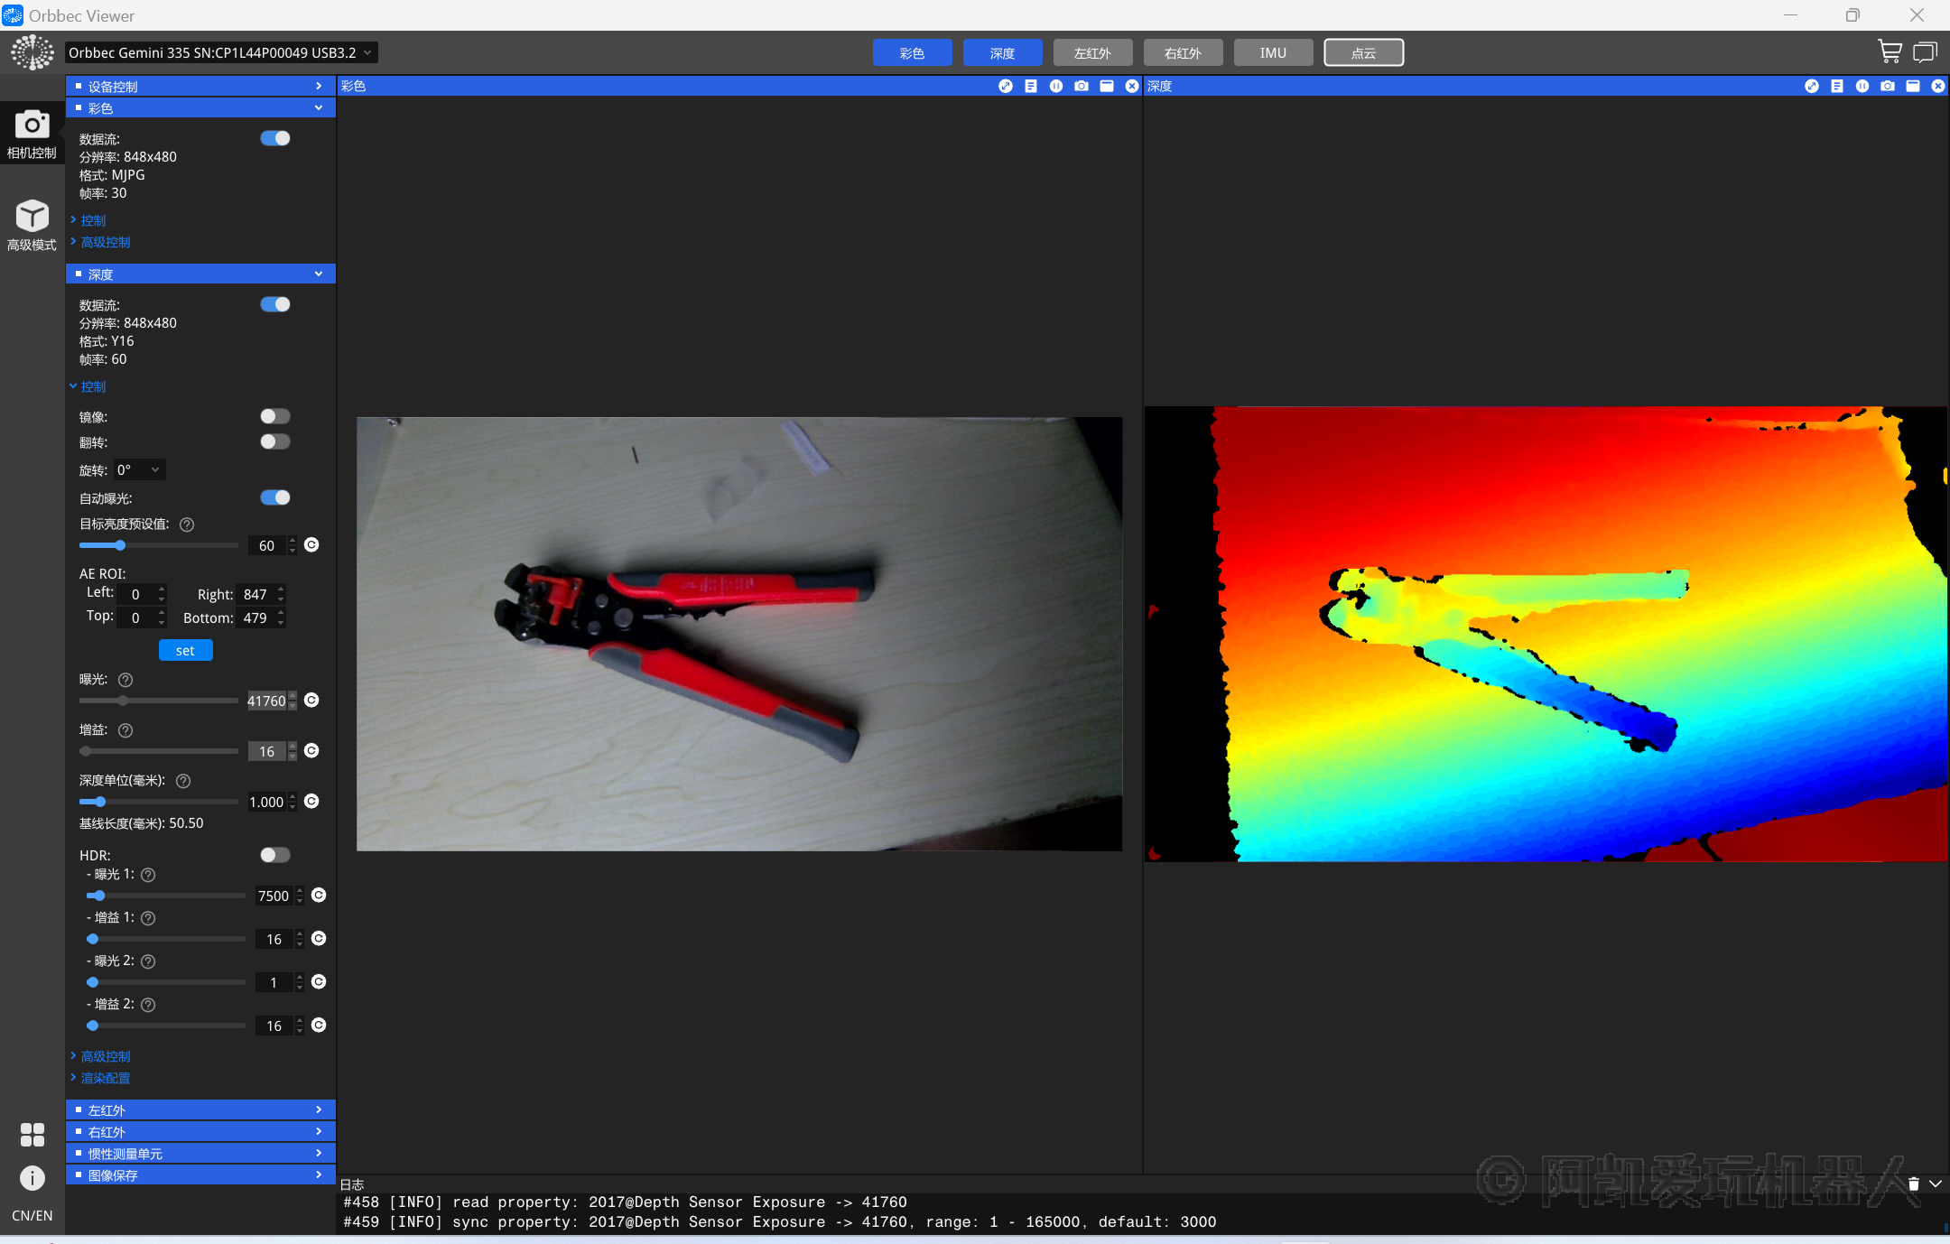Viewport: 1950px width, 1244px height.
Task: Take snapshot of depth stream view
Action: (x=1888, y=86)
